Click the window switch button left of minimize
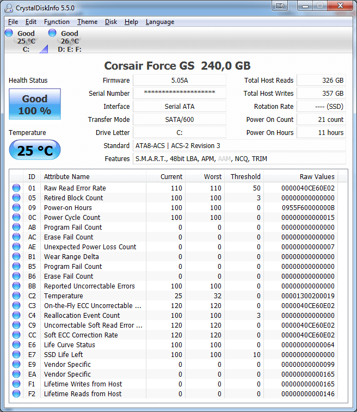The height and width of the screenshot is (412, 357). (280, 5)
